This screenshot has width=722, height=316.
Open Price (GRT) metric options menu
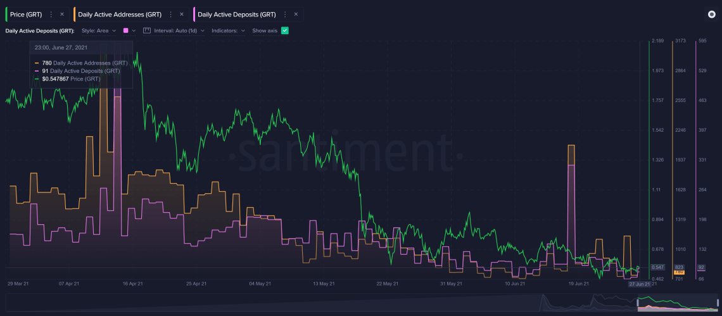click(x=51, y=14)
